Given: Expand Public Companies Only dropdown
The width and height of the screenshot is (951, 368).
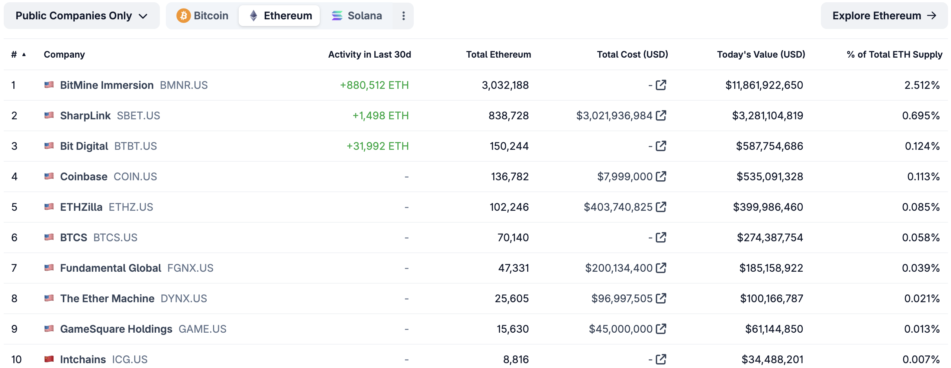Looking at the screenshot, I should click(x=81, y=16).
